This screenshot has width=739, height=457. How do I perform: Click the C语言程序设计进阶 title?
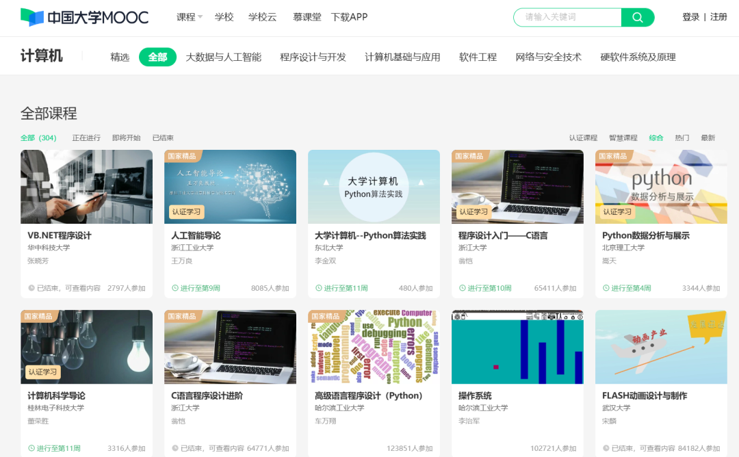207,395
